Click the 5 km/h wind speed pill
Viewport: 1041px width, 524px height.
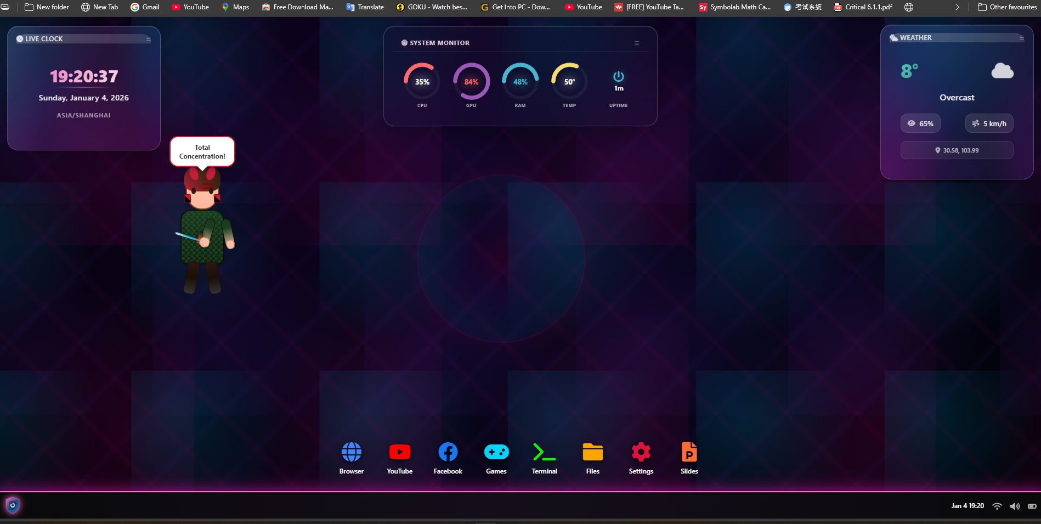[x=989, y=123]
